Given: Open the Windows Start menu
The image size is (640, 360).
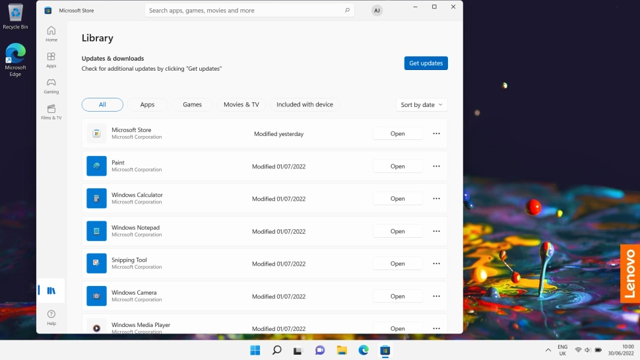Looking at the screenshot, I should click(x=255, y=350).
